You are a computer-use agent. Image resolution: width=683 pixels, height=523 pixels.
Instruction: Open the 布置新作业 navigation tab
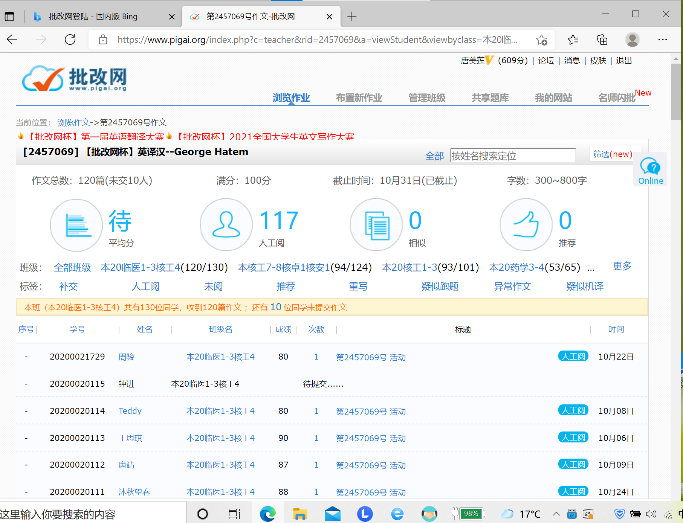tap(359, 98)
